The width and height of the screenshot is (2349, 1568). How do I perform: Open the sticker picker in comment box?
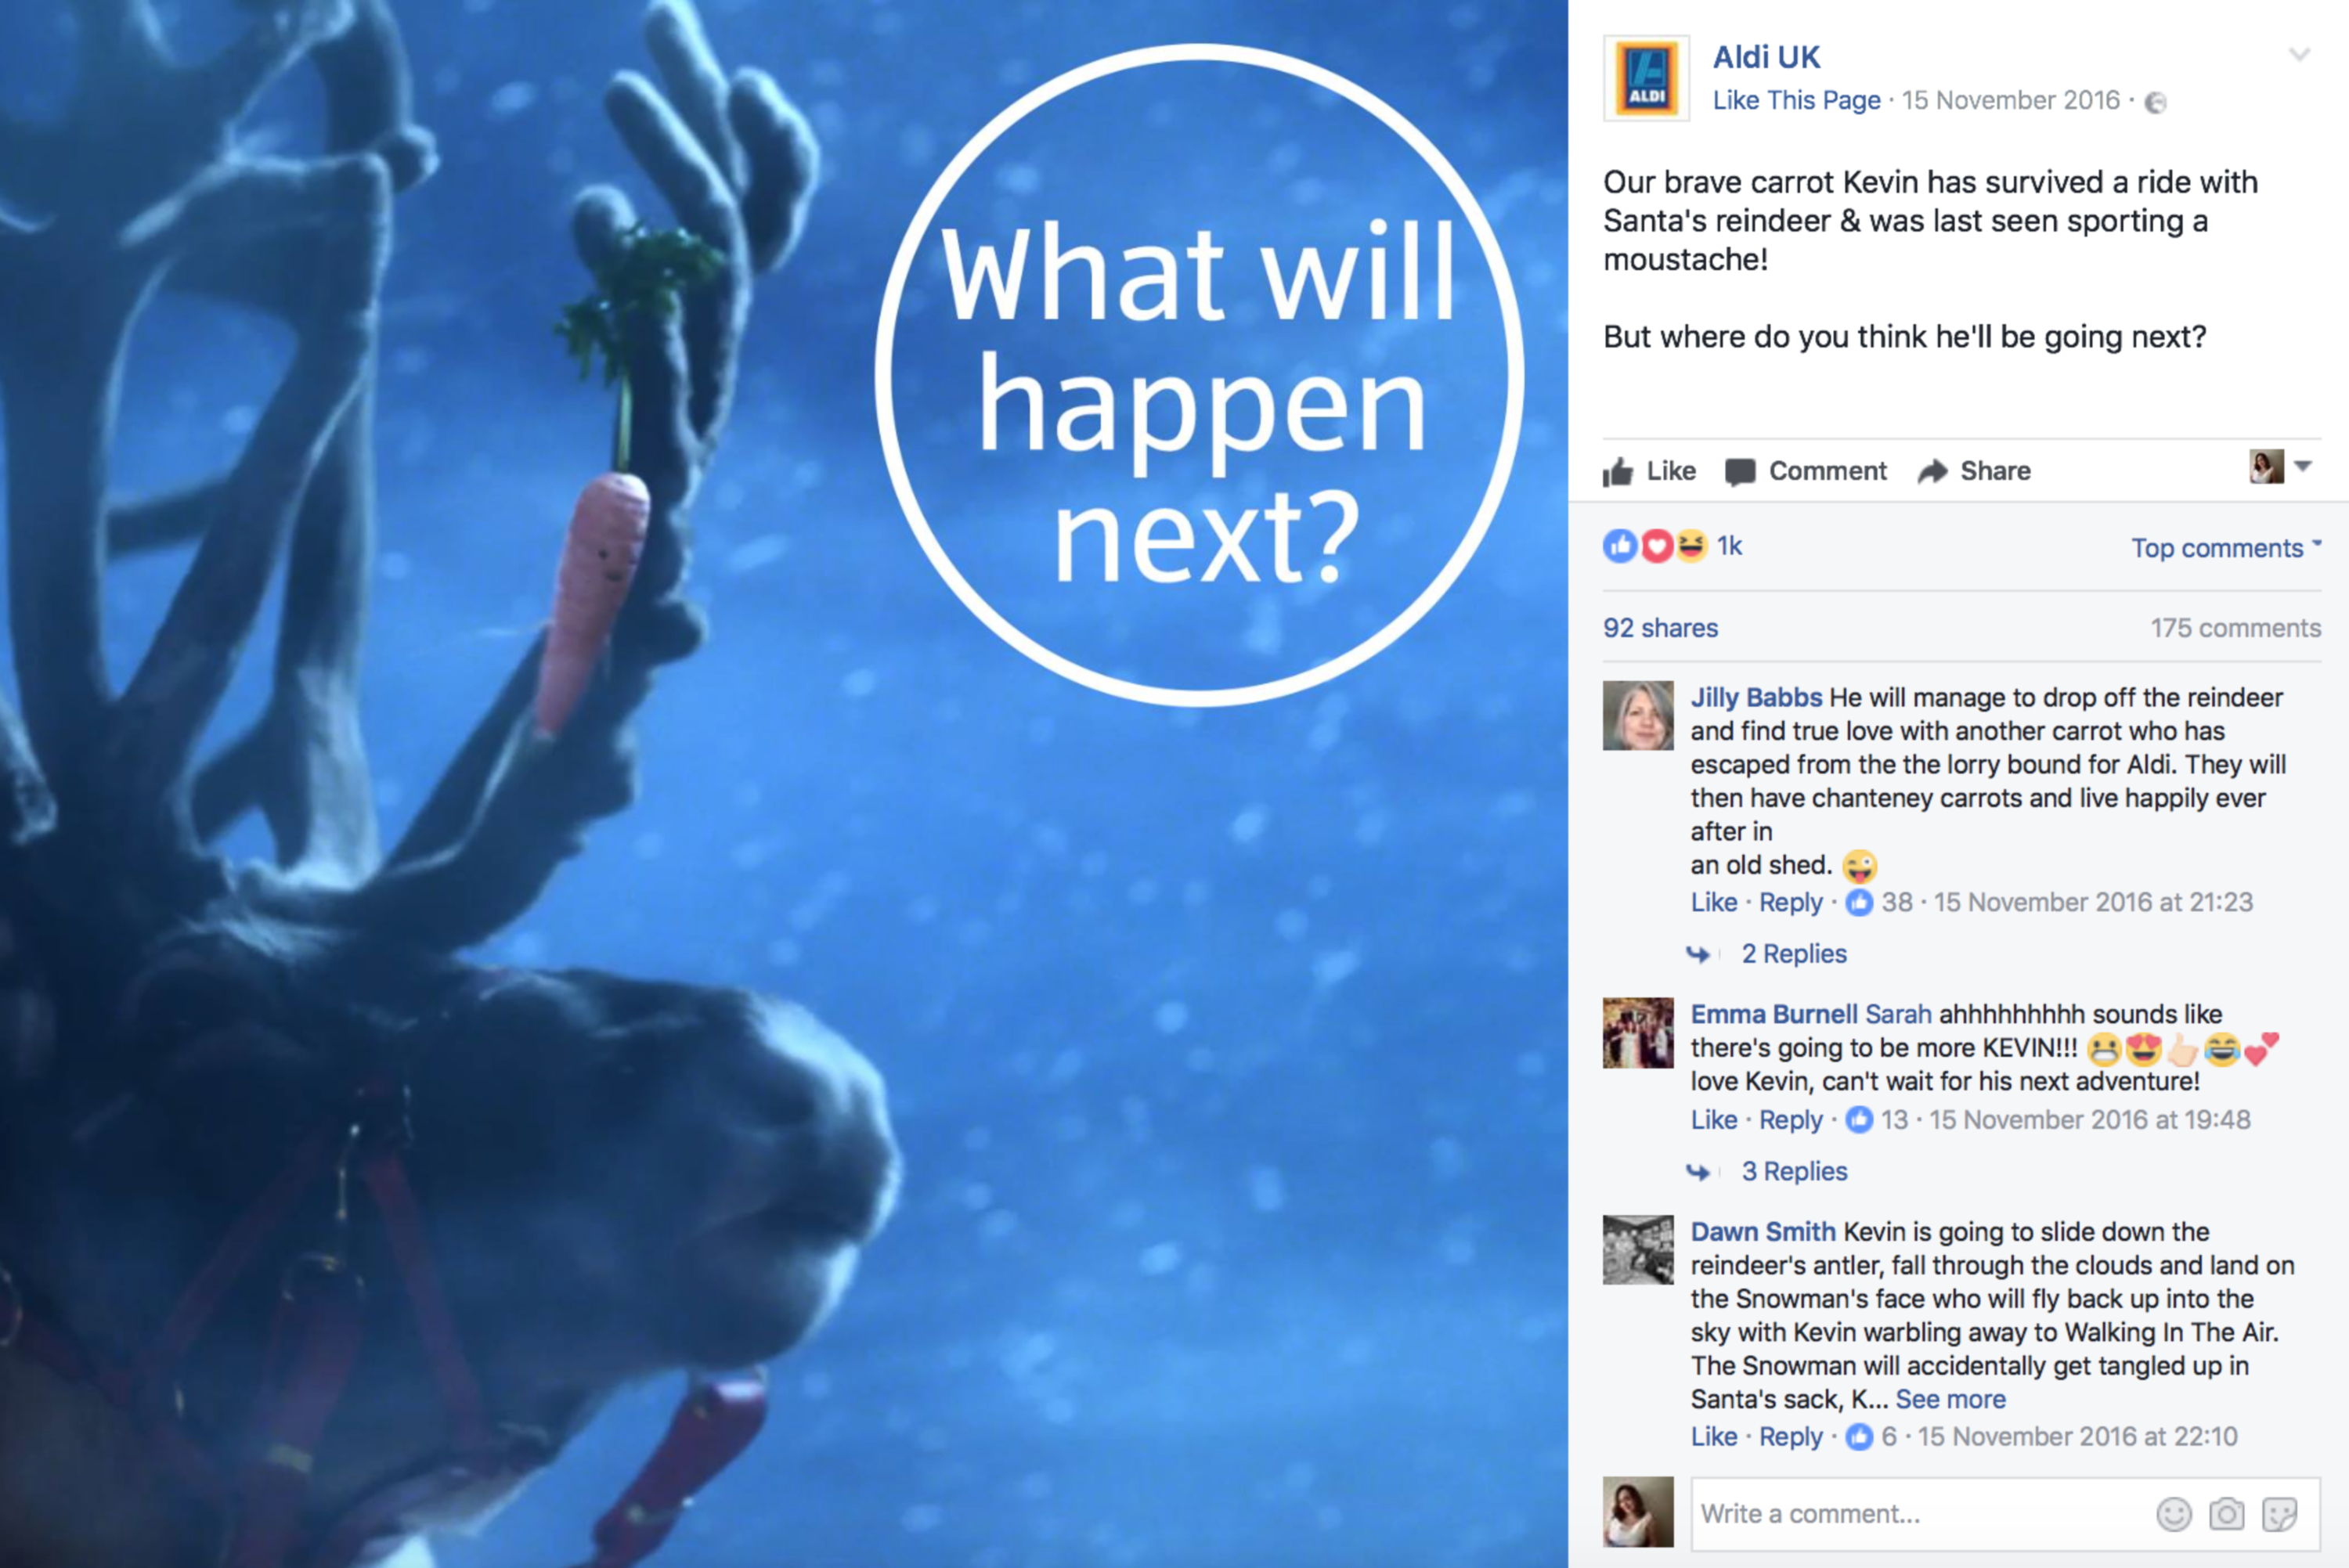click(x=2279, y=1514)
